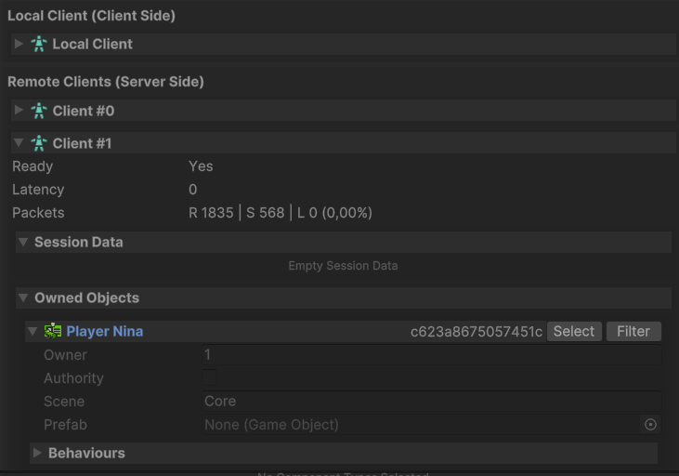The width and height of the screenshot is (679, 476).
Task: Click the Owned Objects header label
Action: 87,297
